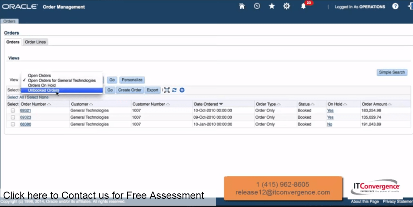Open the Help question mark icon
The height and width of the screenshot is (207, 413).
(x=395, y=6)
